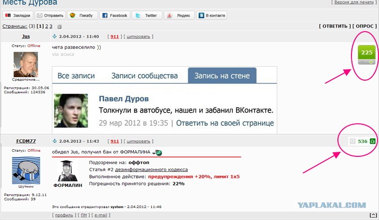
Task: Open FCDM77's профиль link
Action: tap(64, 215)
